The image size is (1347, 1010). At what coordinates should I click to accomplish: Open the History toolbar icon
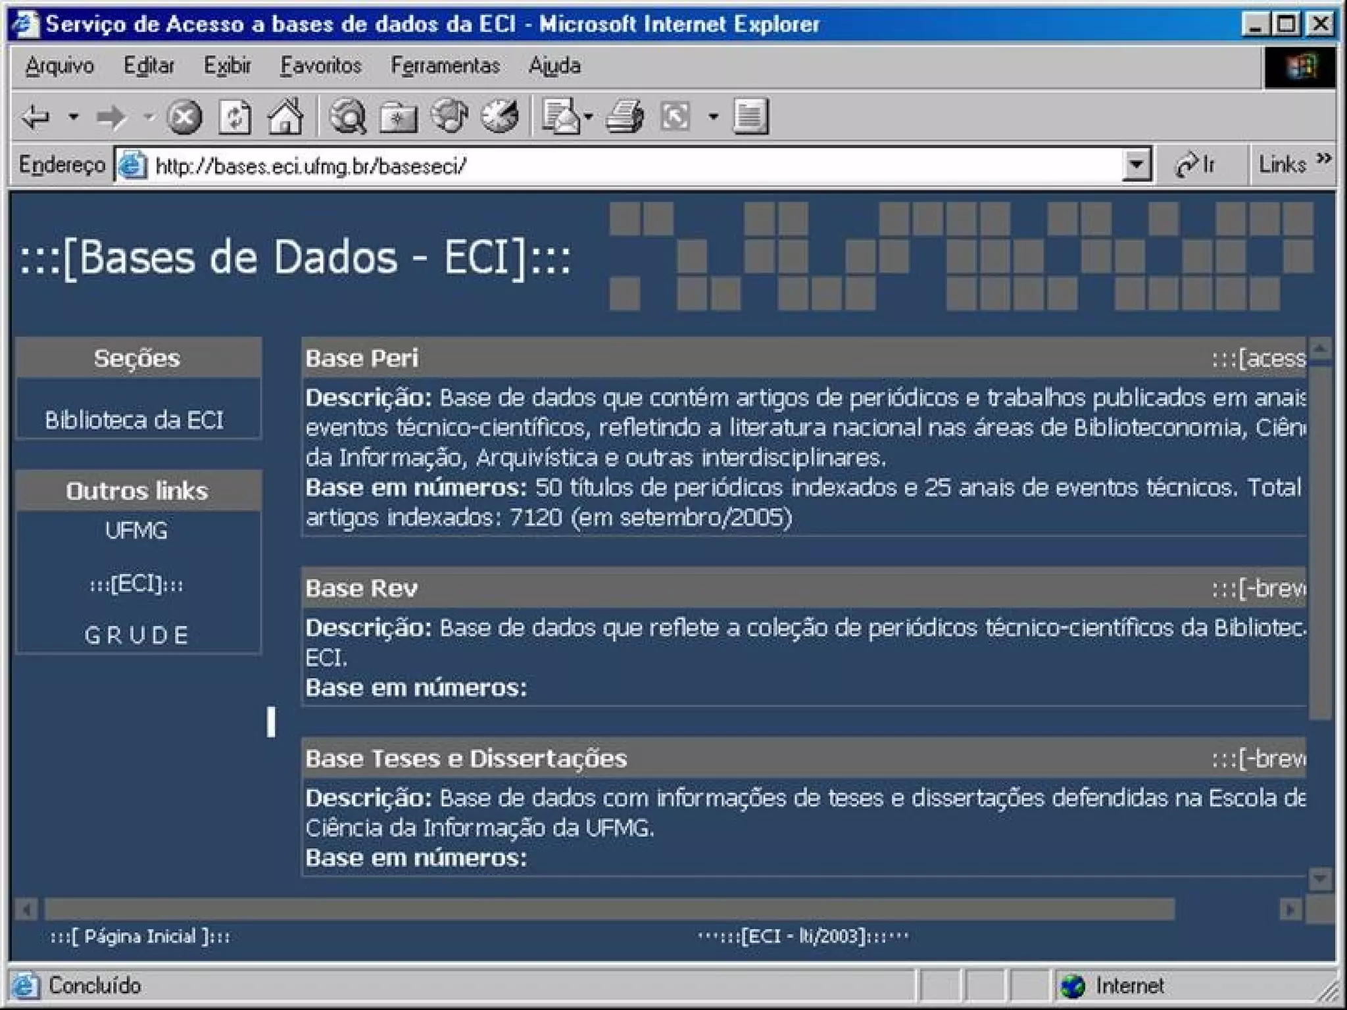coord(500,117)
